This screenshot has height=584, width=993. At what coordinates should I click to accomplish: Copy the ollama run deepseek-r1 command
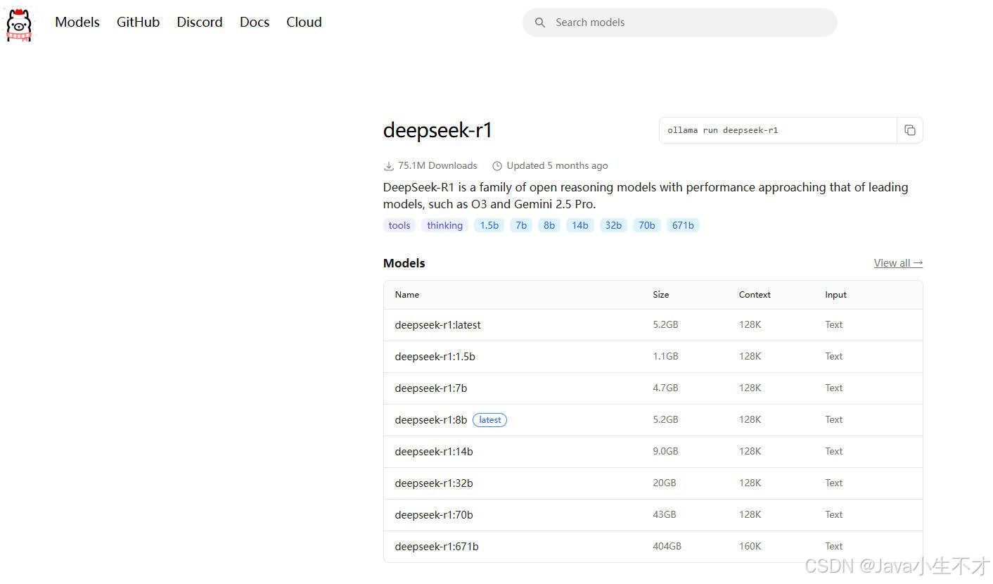[909, 130]
